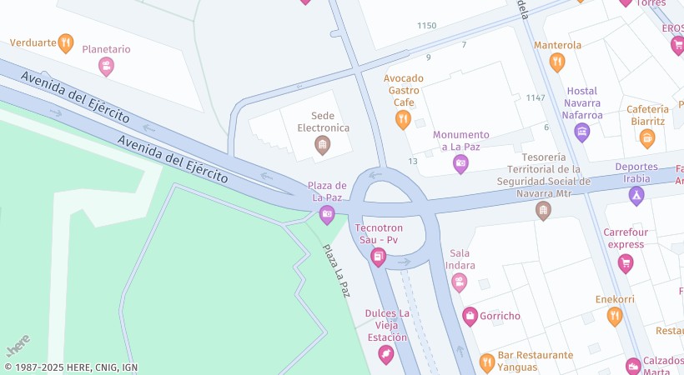Open the Cafeteria Biarritz cafe marker
This screenshot has height=375, width=684.
(x=647, y=138)
